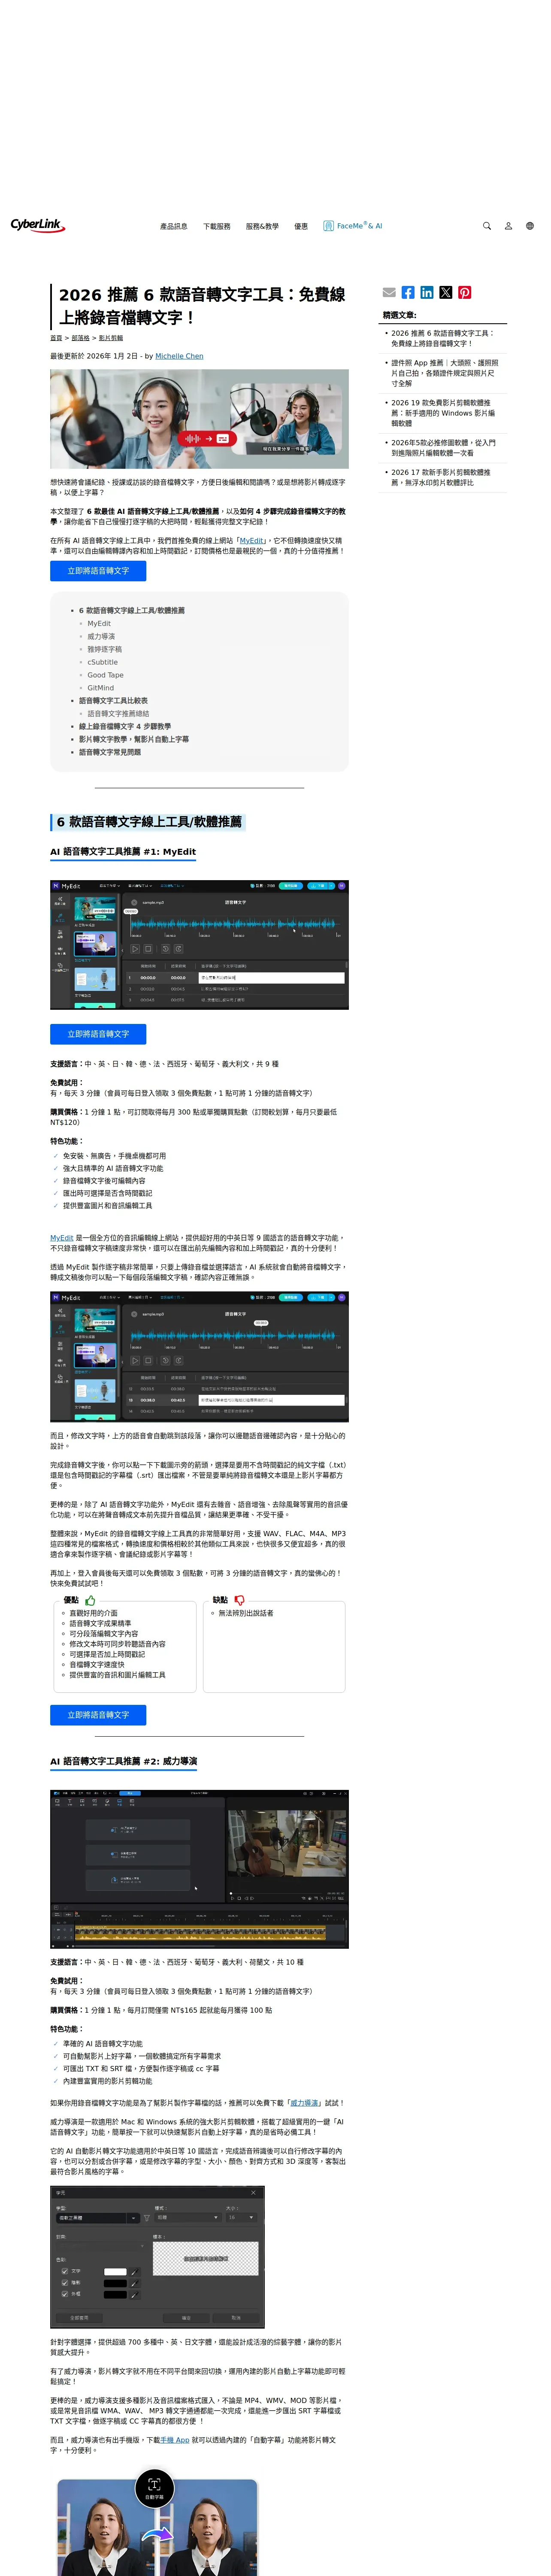Image resolution: width=551 pixels, height=2576 pixels.
Task: Share the article via email icon
Action: tap(389, 292)
